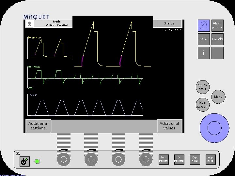
Task: Open the Mode Volume Control pad
Action: (x=53, y=23)
